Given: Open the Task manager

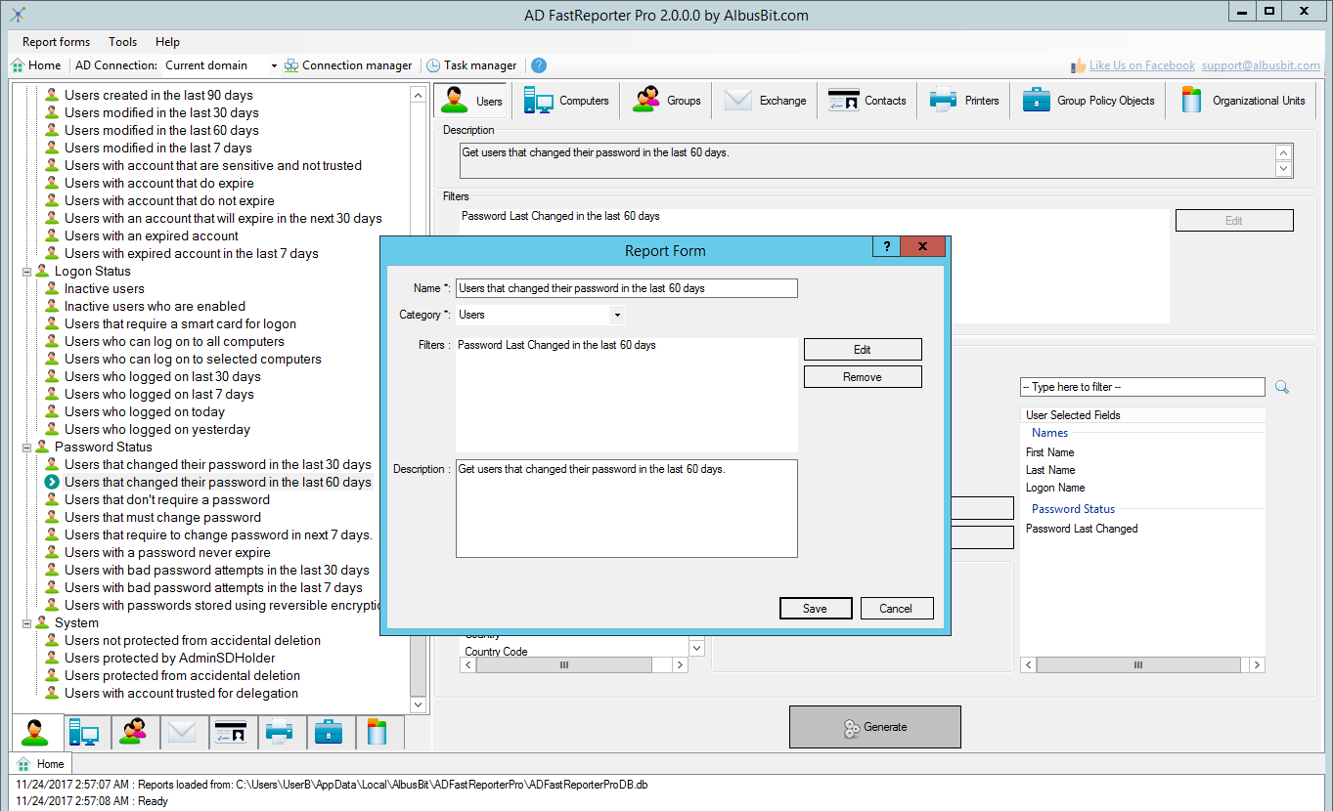Looking at the screenshot, I should pos(471,65).
